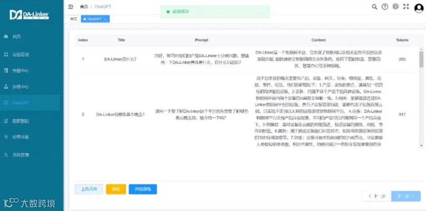The image size is (426, 211).
Task: Open 首页 in the sidebar menu
Action: (30, 36)
